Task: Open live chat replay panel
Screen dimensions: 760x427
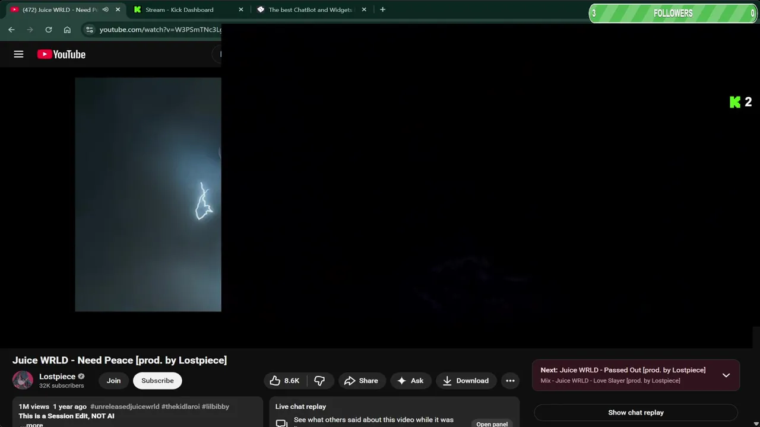Action: coord(492,424)
